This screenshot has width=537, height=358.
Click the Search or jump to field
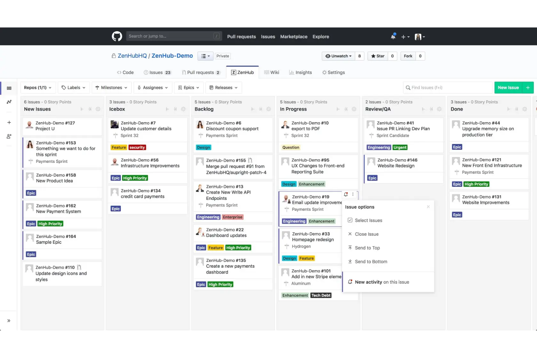174,36
